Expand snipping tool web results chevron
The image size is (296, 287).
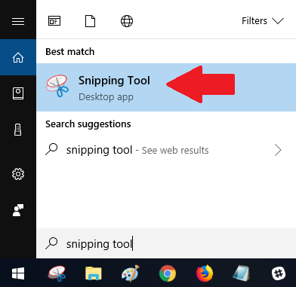pyautogui.click(x=278, y=150)
